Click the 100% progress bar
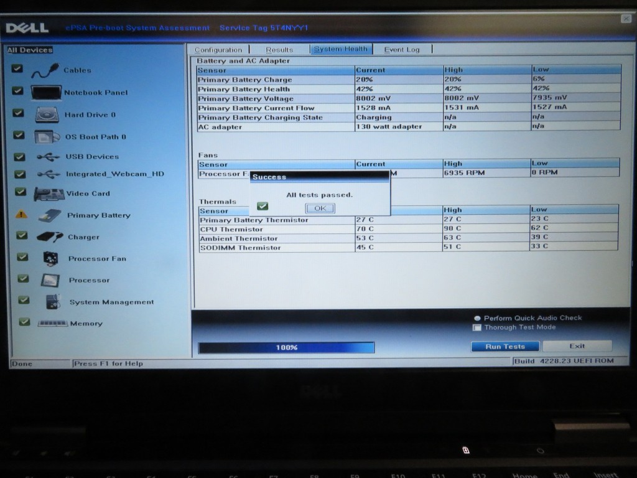 286,347
